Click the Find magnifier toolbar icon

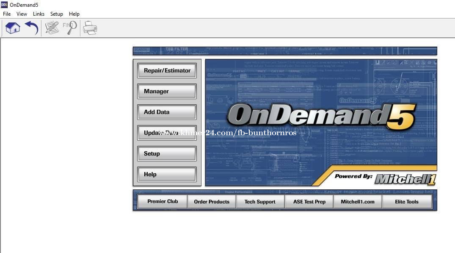tap(70, 28)
